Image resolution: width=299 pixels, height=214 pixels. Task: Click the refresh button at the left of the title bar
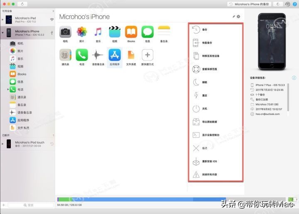click(22, 4)
